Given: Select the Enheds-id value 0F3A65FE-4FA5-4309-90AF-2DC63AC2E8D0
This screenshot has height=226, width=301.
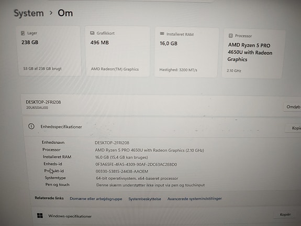Looking at the screenshot, I should click(136, 165).
